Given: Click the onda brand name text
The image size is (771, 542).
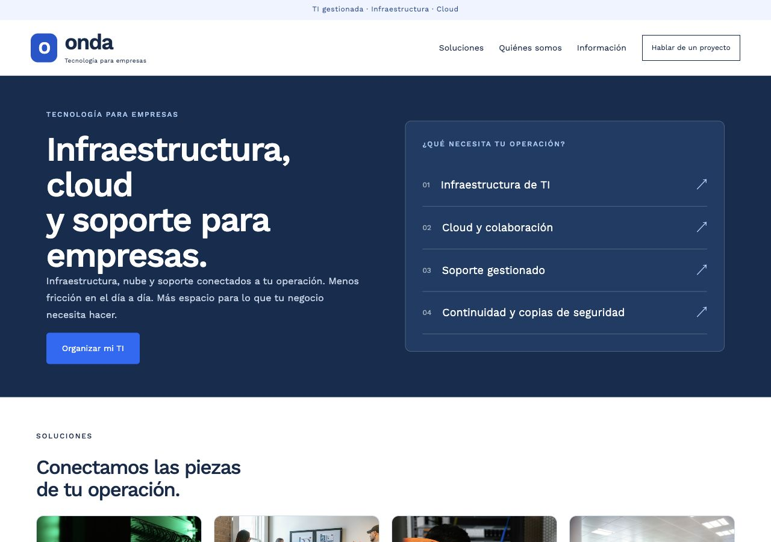Looking at the screenshot, I should (89, 42).
